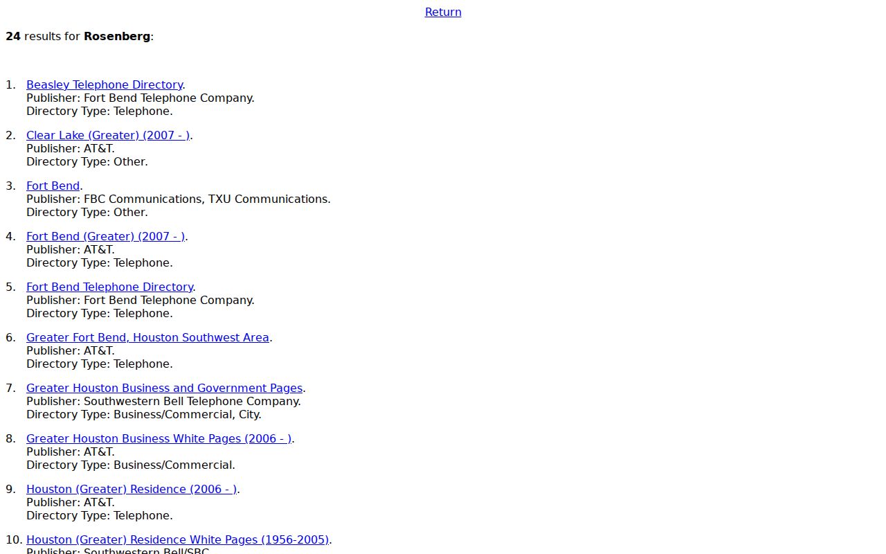Image resolution: width=886 pixels, height=554 pixels.
Task: Click "Directory Type: Other." under Clear Lake entry
Action: click(87, 161)
